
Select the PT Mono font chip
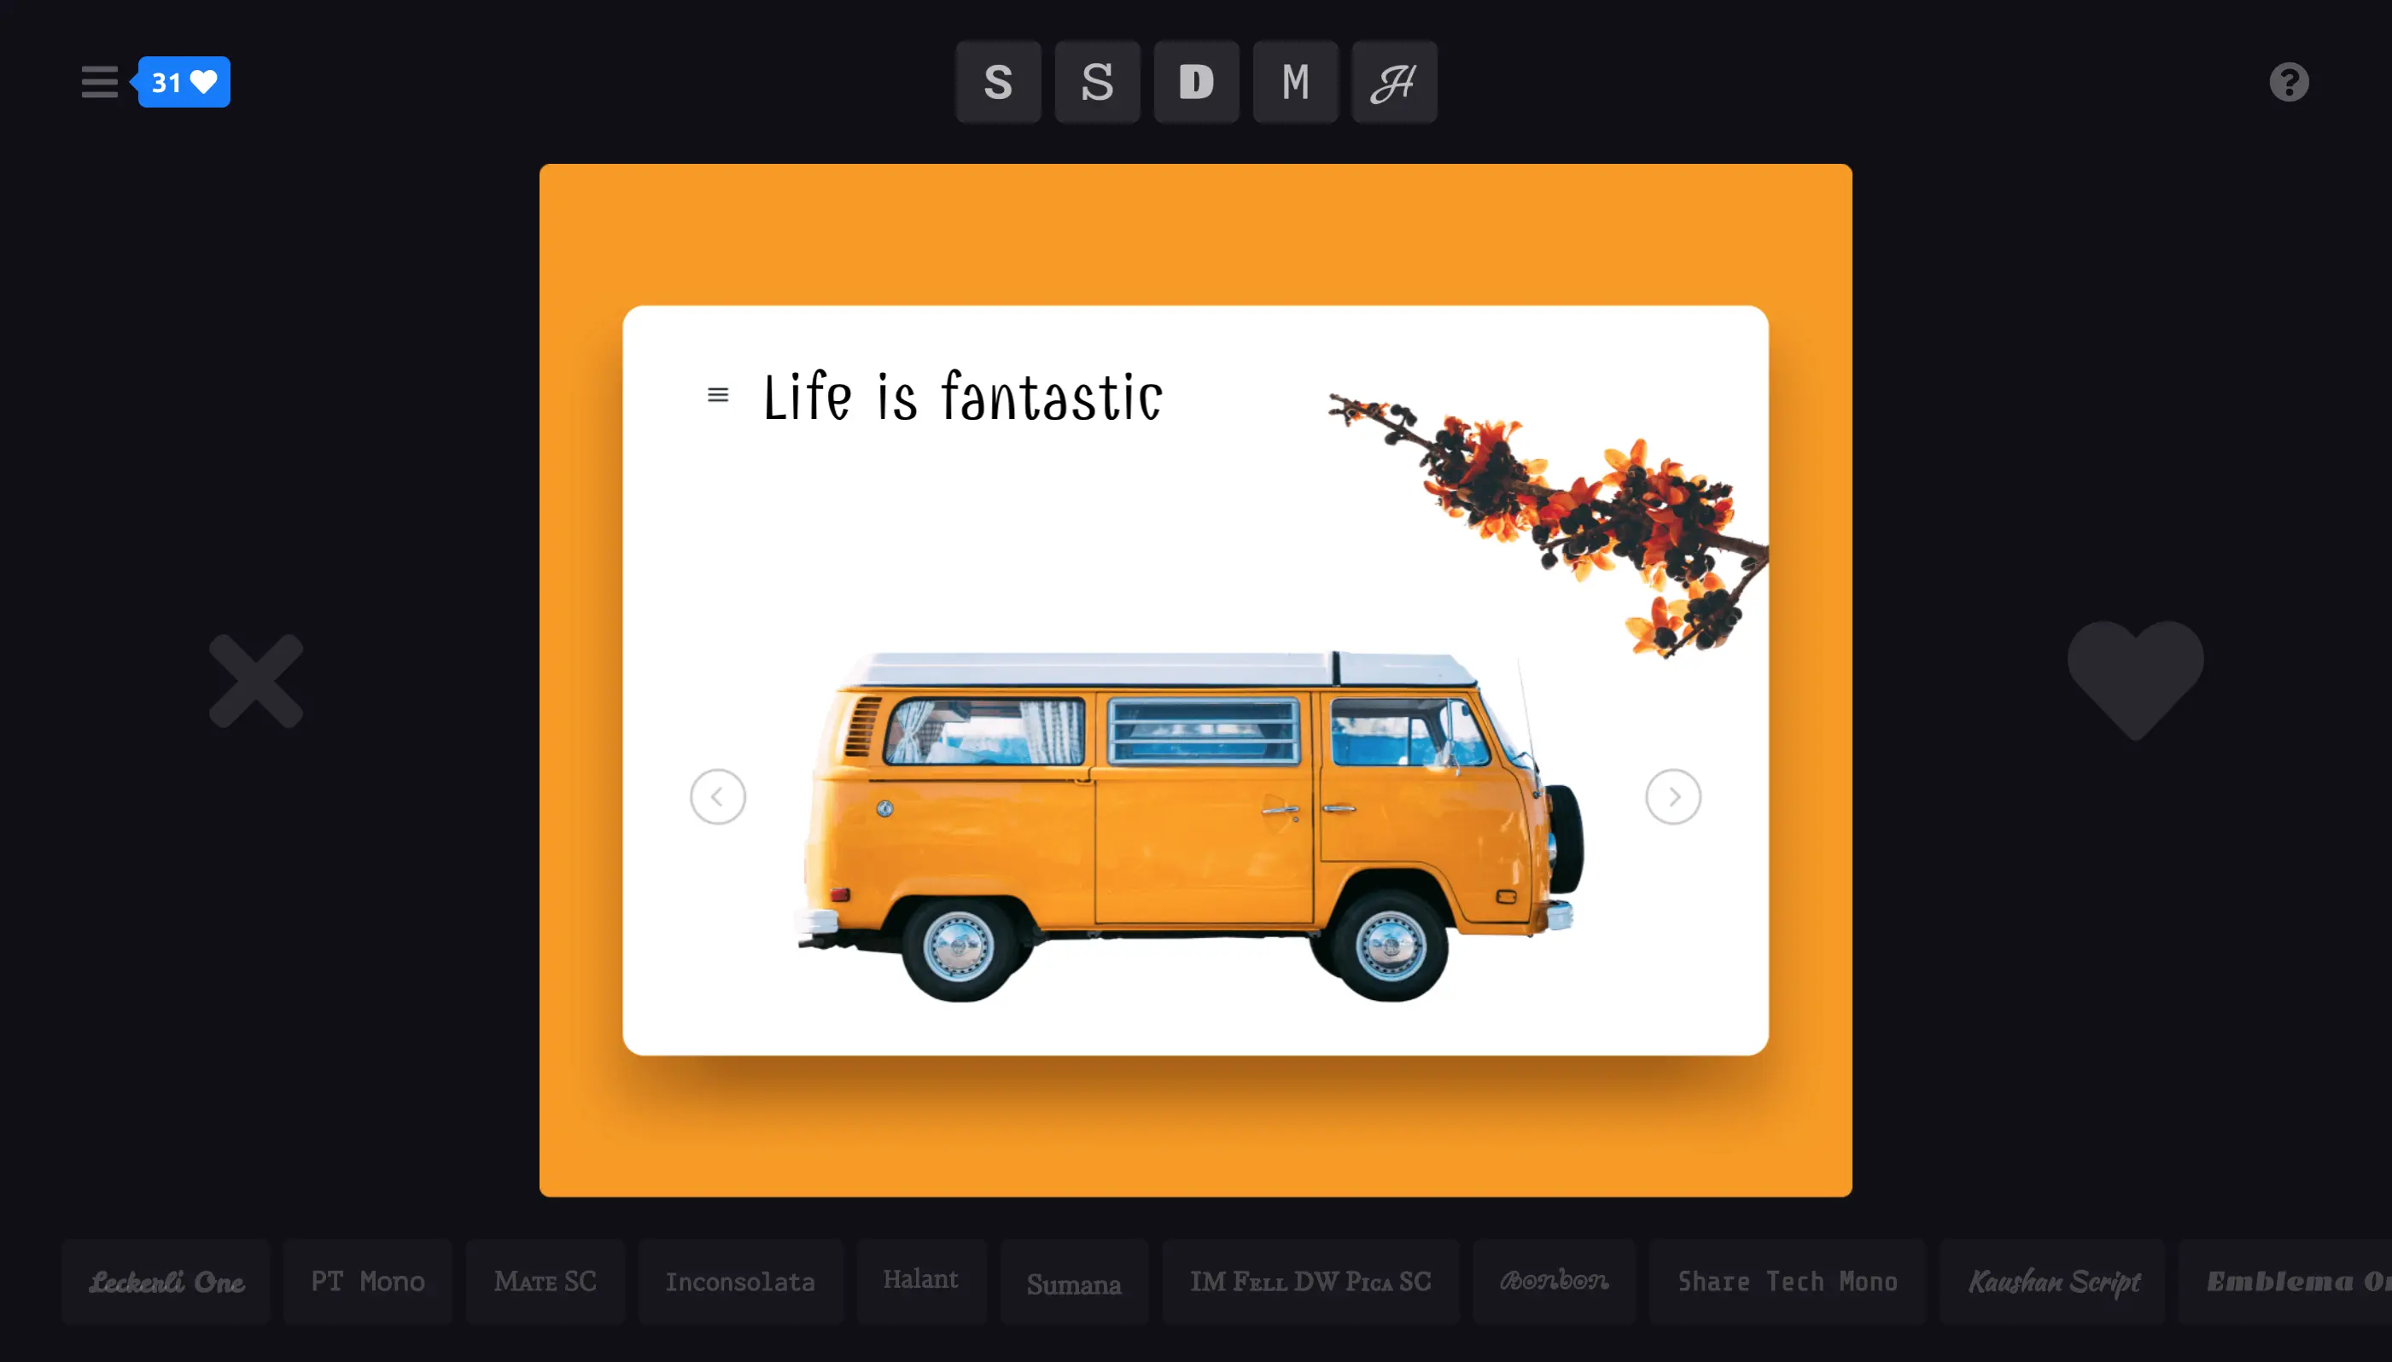pos(368,1282)
